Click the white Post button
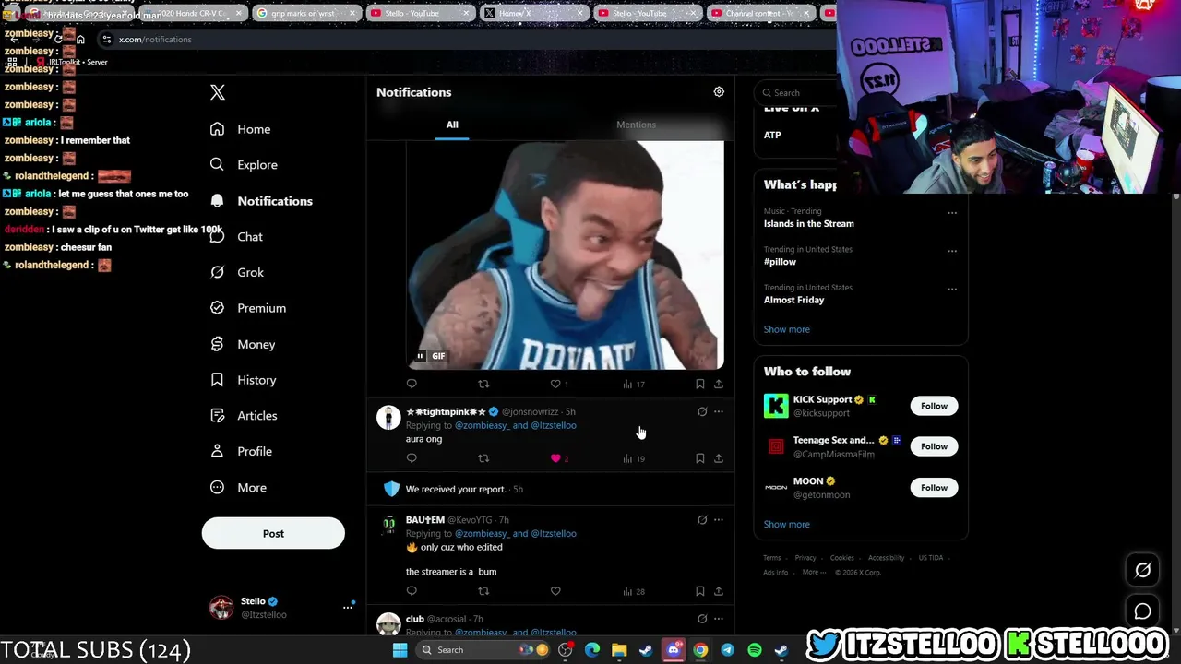The image size is (1181, 664). pos(273,533)
